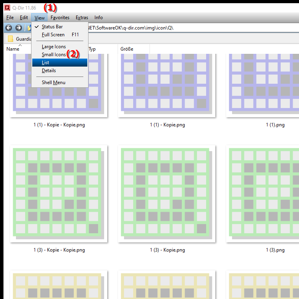Click the Q-Dir application icon in title bar
Viewport: 299px width, 299px height.
pos(7,8)
